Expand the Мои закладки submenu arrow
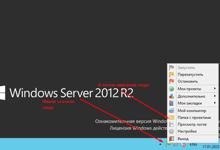 click(x=215, y=103)
